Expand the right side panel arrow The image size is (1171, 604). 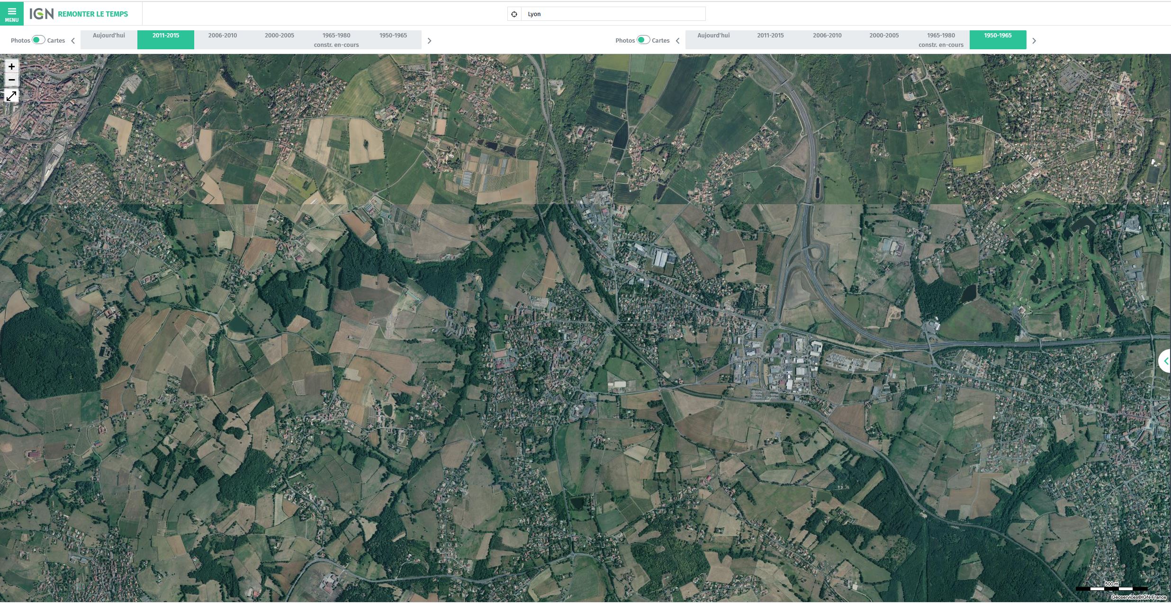click(1165, 361)
